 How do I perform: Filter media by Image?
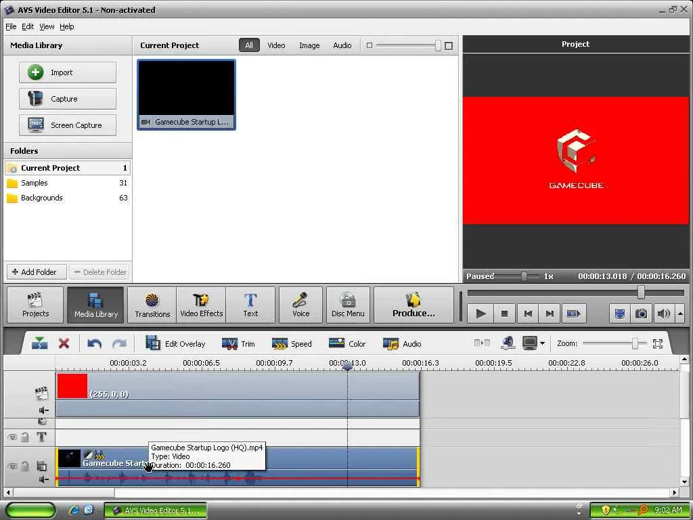point(309,45)
